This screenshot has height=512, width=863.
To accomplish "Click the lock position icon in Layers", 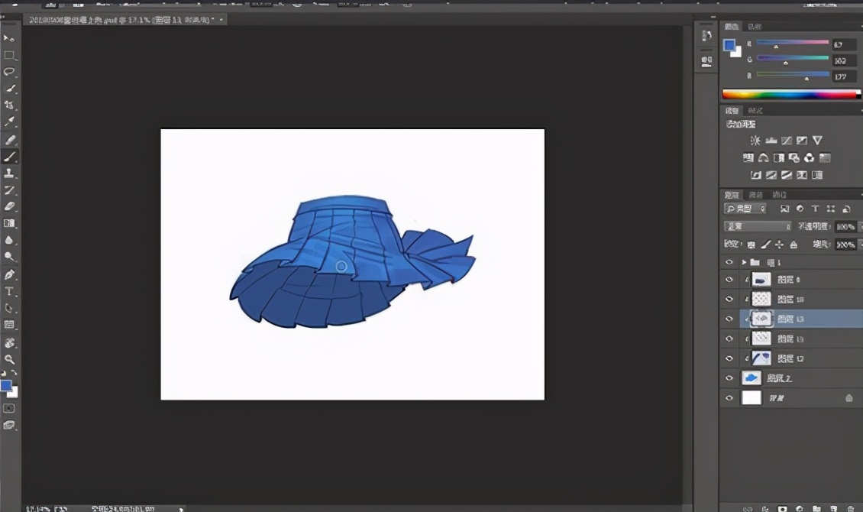I will click(x=779, y=245).
